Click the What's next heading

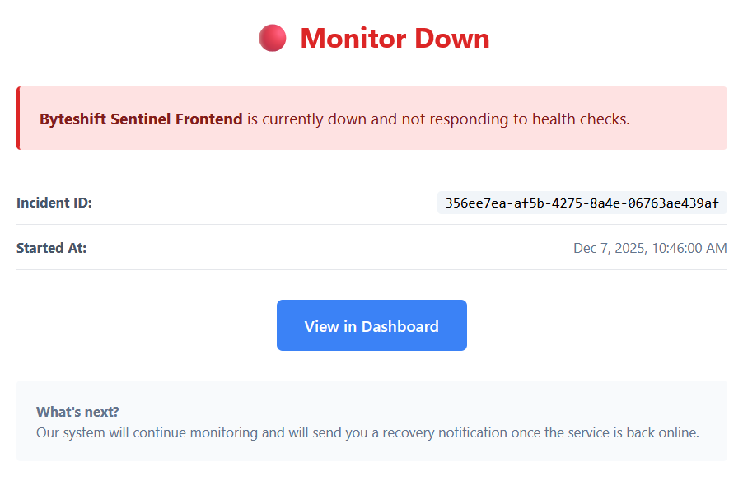pos(77,411)
